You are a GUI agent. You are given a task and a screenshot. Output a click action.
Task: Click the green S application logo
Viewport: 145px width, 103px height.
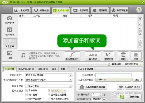point(5,2)
